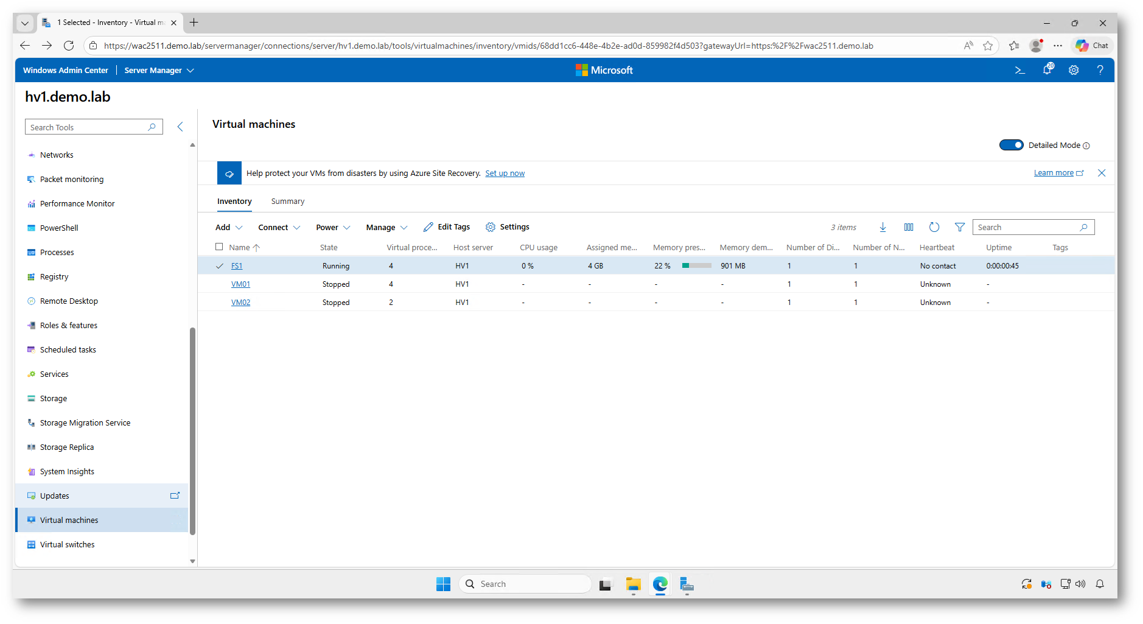Refresh the virtual machines list

934,227
